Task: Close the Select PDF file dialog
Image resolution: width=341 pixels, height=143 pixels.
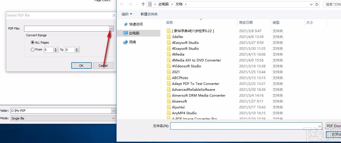Action: point(114,15)
